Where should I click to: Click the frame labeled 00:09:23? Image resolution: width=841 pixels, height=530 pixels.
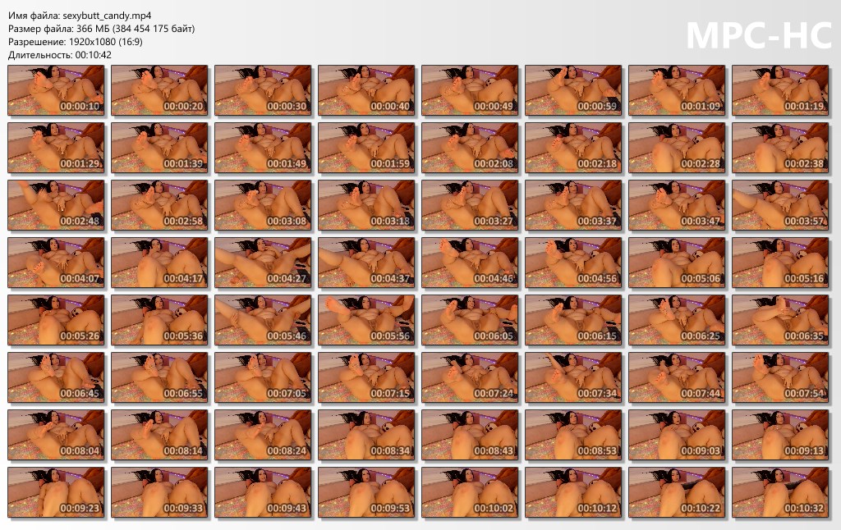(56, 492)
